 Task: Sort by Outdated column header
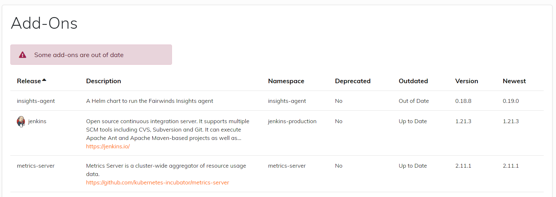point(413,81)
